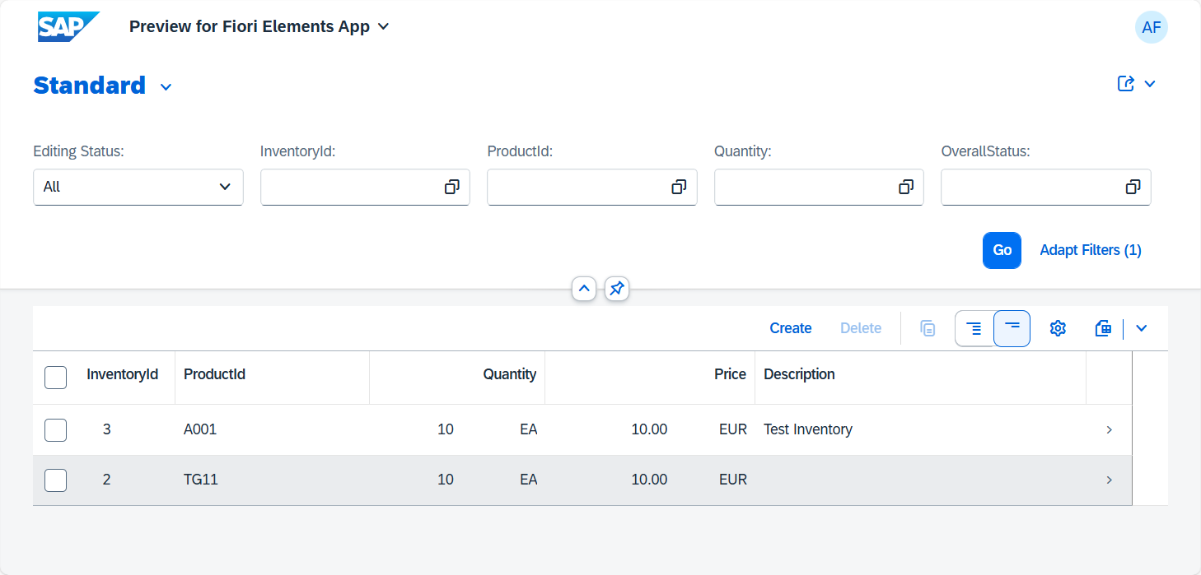Tick the checkbox for row TG11
Image resolution: width=1201 pixels, height=575 pixels.
(55, 480)
